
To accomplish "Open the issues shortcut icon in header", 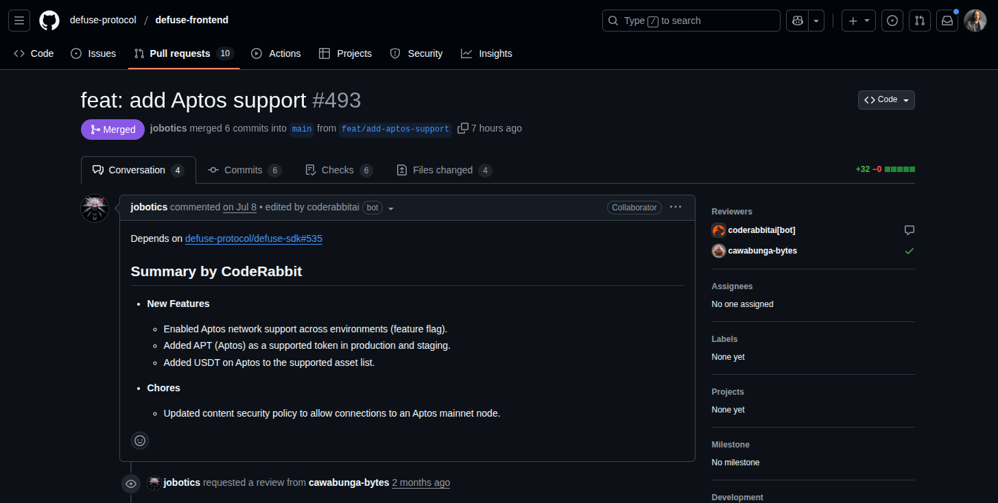I will [x=892, y=21].
